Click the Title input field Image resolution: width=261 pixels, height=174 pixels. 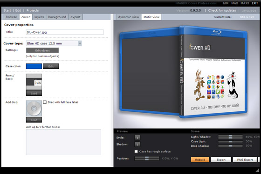pos(65,32)
